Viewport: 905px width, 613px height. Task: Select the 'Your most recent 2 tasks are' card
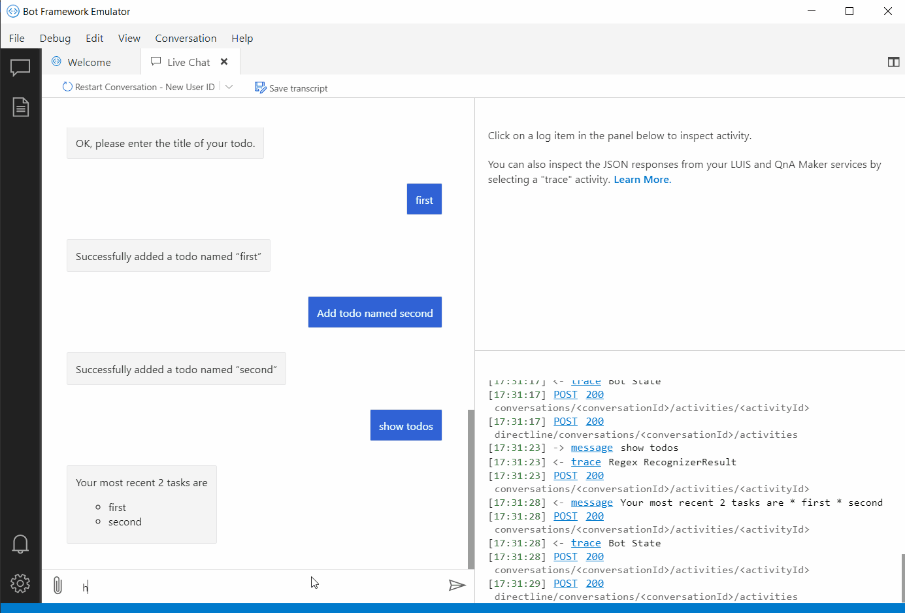coord(142,504)
